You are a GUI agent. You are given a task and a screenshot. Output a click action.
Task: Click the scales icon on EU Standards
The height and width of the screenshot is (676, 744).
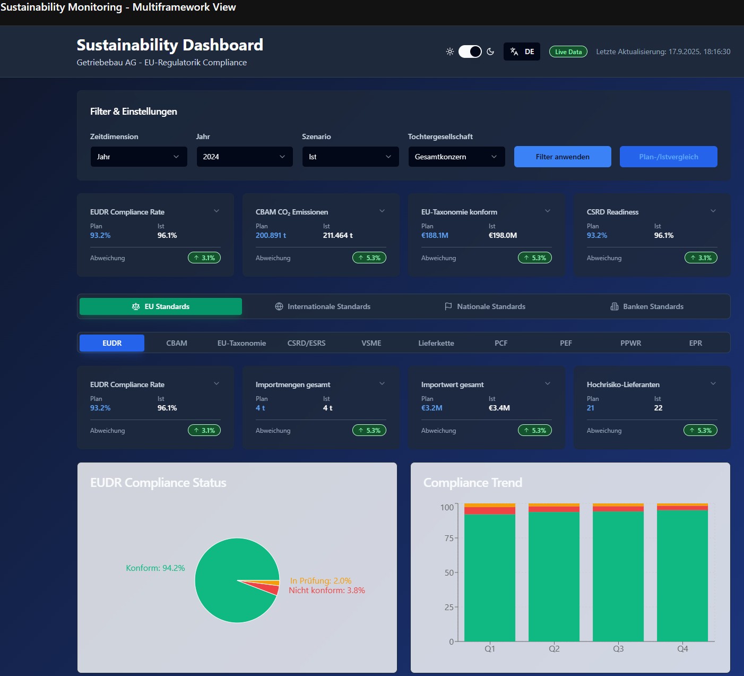pos(136,306)
